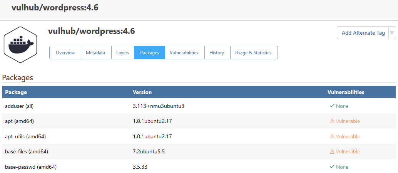Screen dimensions: 398x173
Task: Go to the Vulnerabilities tab
Action: click(x=184, y=52)
